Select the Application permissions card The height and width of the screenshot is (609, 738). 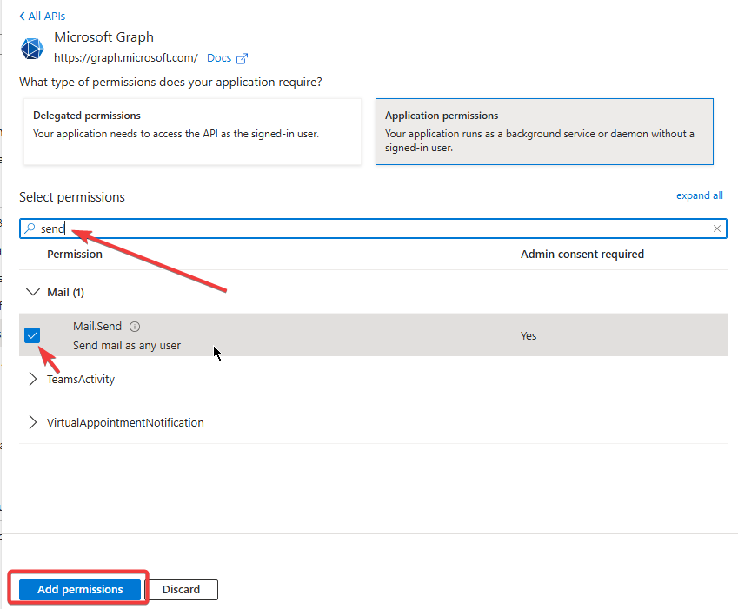(x=543, y=131)
